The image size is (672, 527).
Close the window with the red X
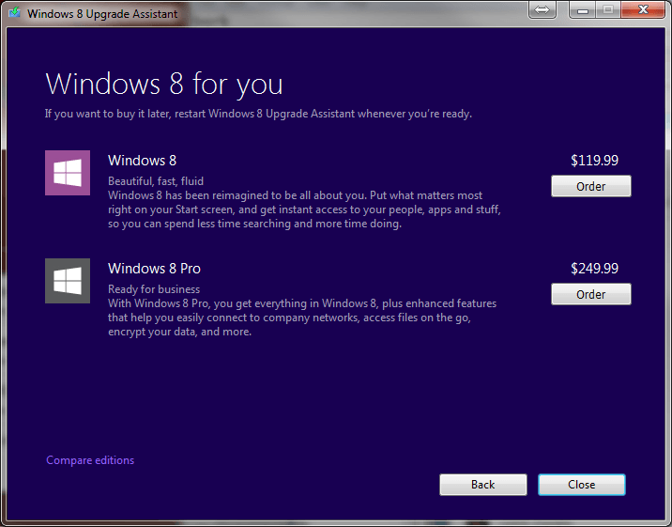[x=642, y=9]
